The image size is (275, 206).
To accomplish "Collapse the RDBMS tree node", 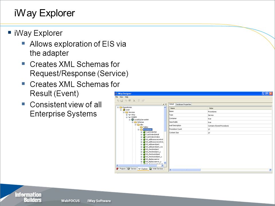I will 127,117.
